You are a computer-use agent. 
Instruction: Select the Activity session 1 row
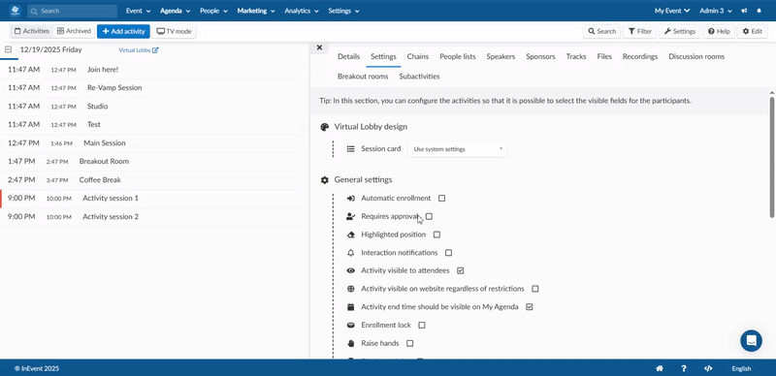(x=154, y=199)
